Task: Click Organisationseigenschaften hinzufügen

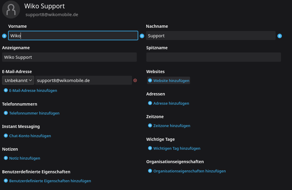Action: (x=190, y=171)
